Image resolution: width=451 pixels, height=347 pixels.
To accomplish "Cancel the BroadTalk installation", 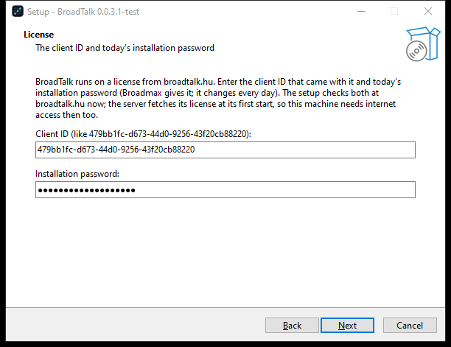I will [x=410, y=326].
